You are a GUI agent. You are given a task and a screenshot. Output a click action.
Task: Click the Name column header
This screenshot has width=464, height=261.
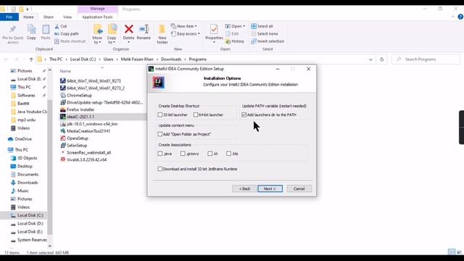click(65, 71)
